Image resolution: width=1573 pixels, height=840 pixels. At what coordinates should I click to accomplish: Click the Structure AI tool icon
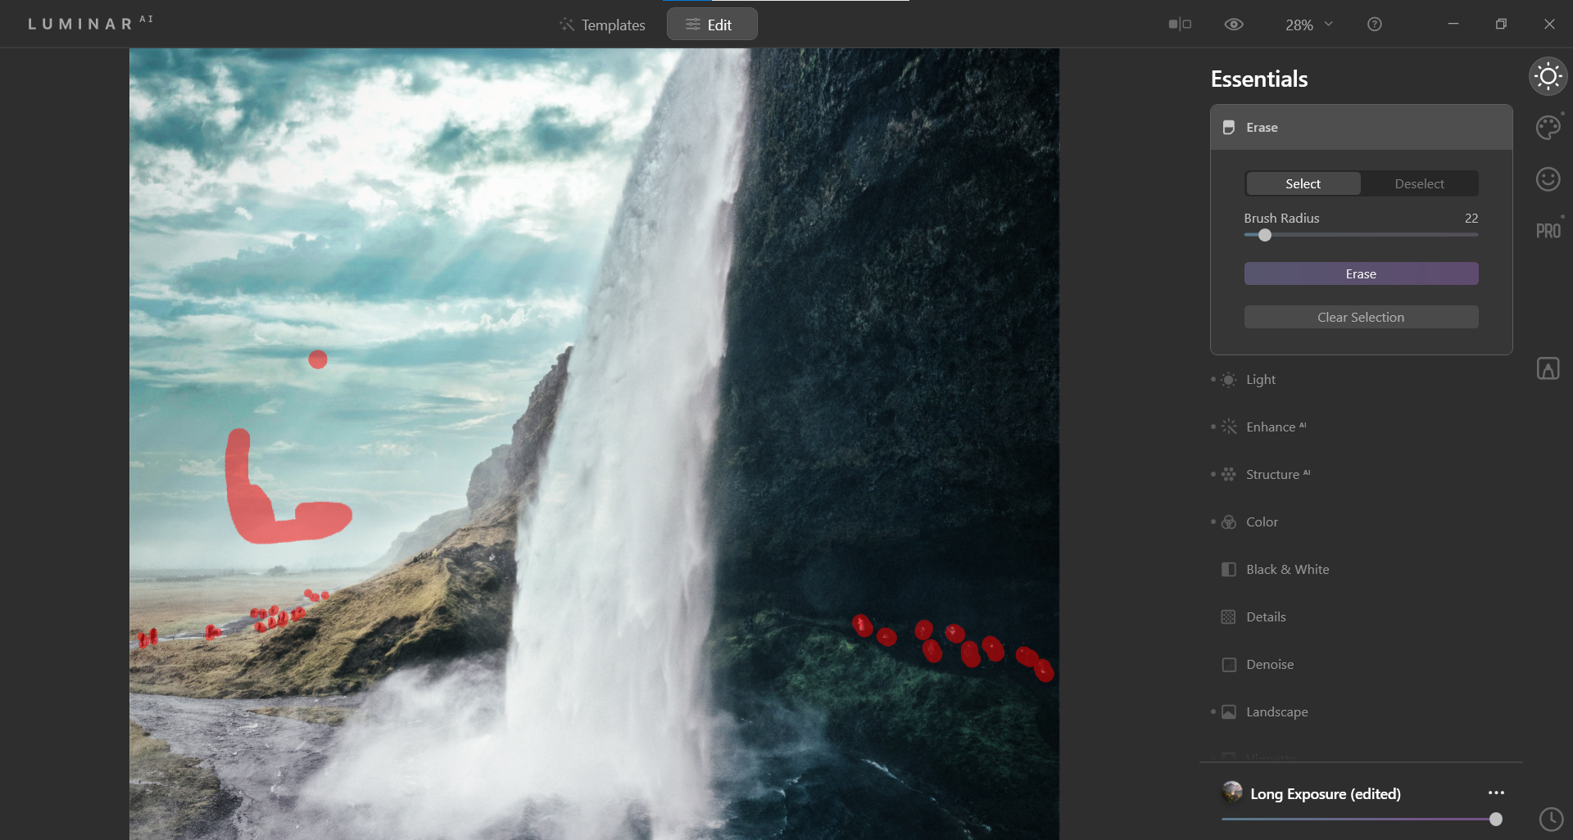1228,475
